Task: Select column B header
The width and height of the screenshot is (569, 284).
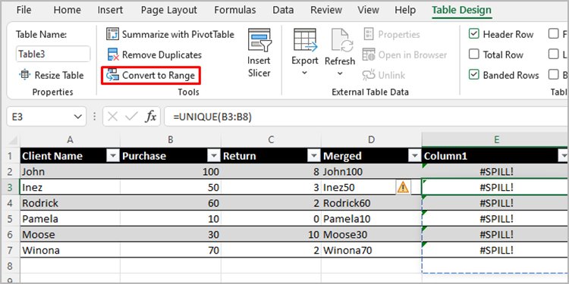Action: [171, 140]
